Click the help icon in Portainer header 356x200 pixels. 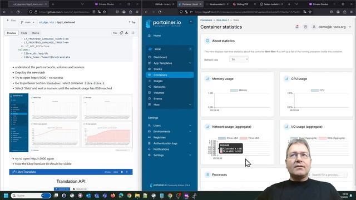[305, 27]
